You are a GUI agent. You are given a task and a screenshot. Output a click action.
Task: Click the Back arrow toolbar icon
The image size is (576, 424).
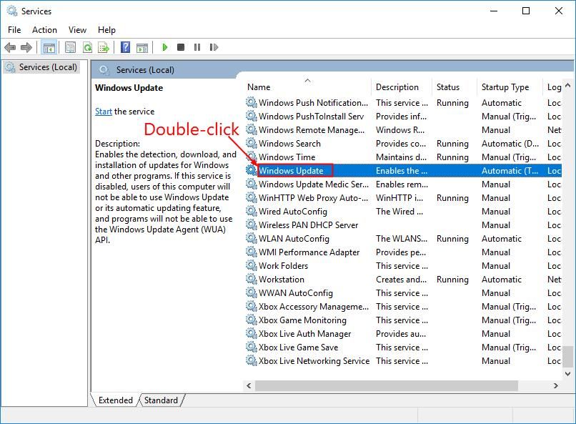tap(9, 47)
